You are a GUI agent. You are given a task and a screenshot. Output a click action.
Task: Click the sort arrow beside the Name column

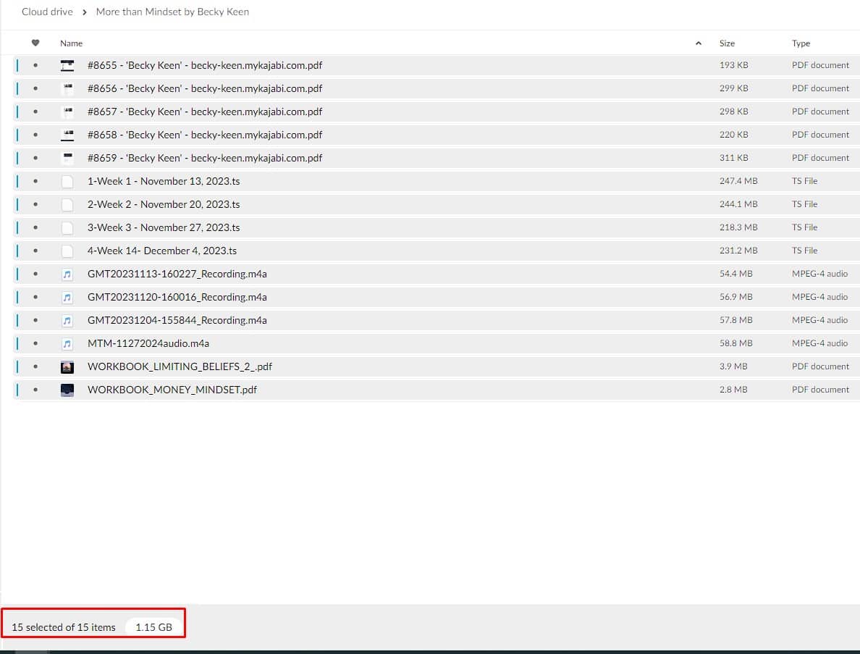(x=698, y=43)
